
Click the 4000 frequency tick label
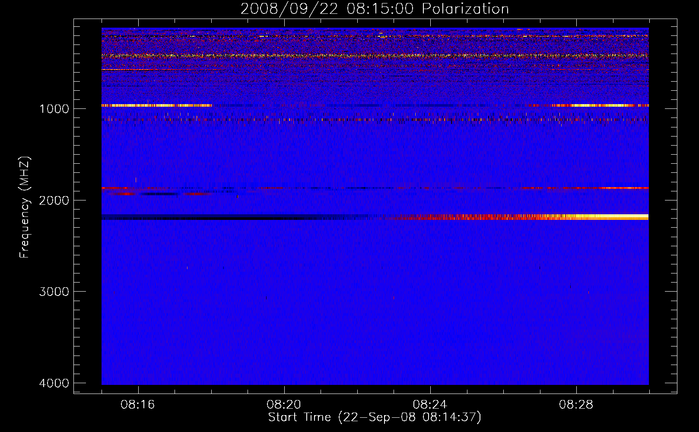click(x=54, y=383)
